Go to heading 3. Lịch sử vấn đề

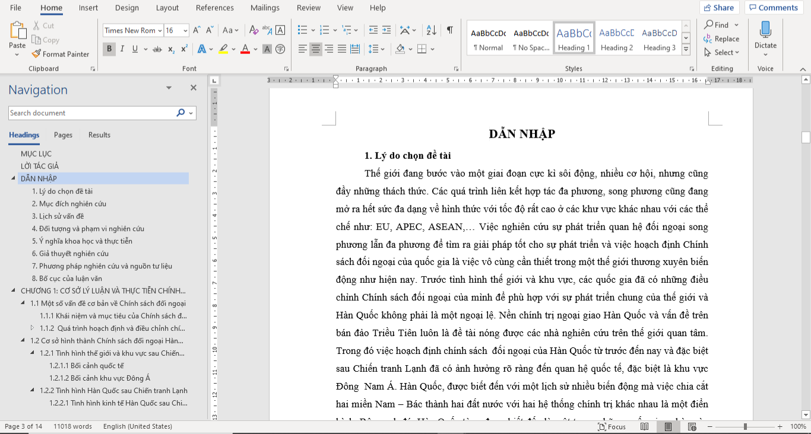[x=58, y=216]
